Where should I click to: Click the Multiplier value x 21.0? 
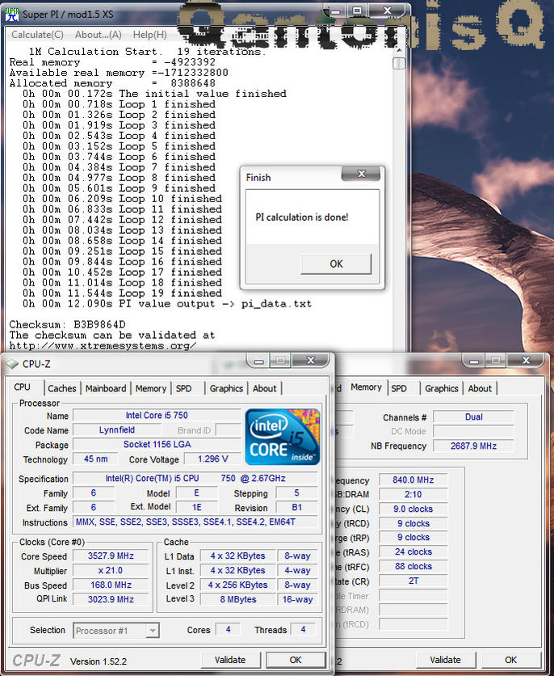point(111,571)
